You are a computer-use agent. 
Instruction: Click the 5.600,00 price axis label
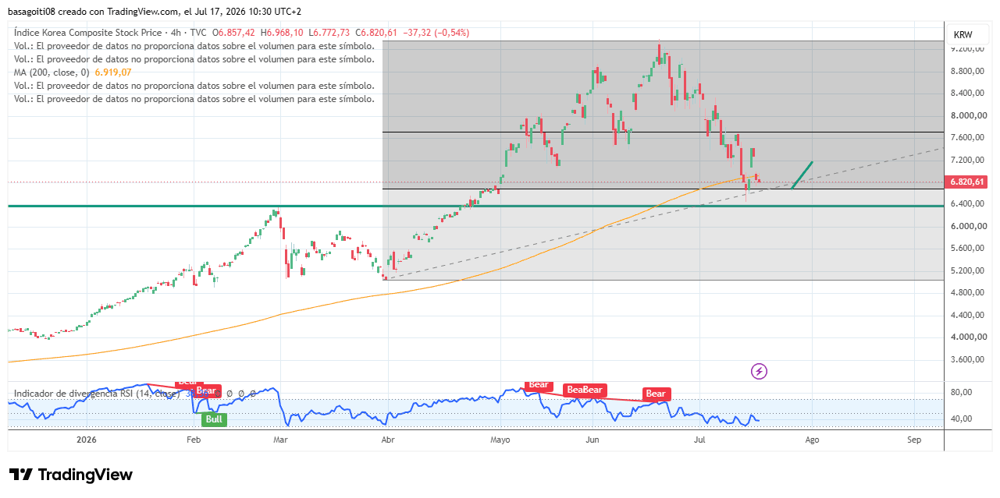pos(968,248)
